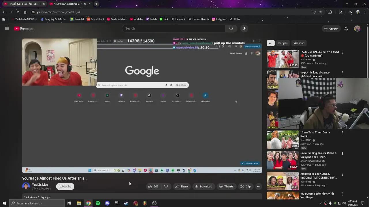Go back using the browser back arrow
The height and width of the screenshot is (207, 369).
(4, 12)
